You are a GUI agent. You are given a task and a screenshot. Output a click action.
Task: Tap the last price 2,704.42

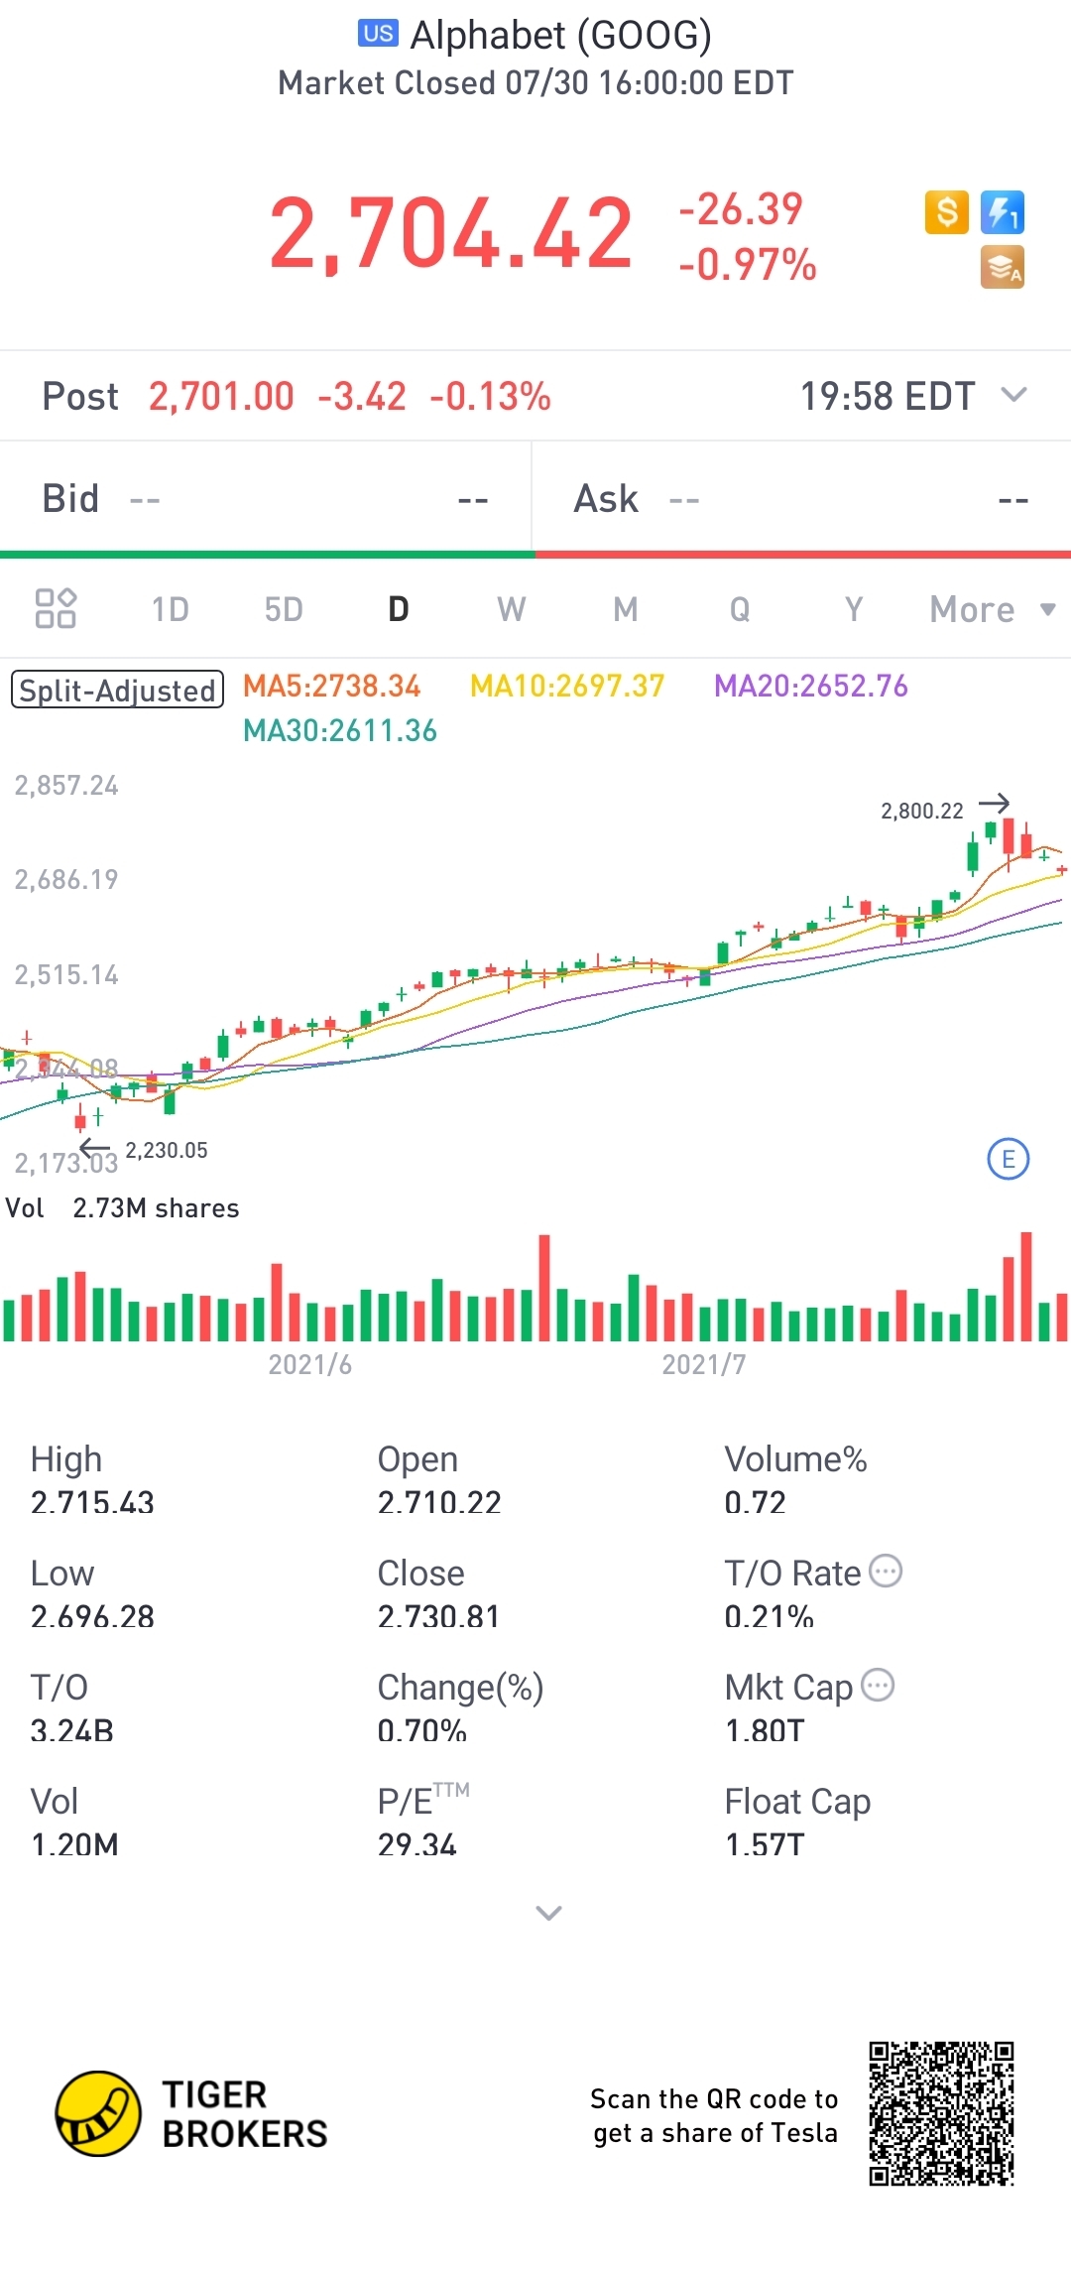pyautogui.click(x=451, y=234)
